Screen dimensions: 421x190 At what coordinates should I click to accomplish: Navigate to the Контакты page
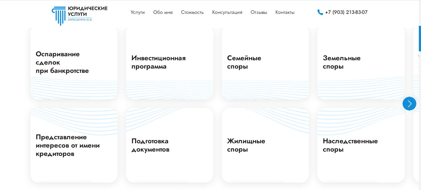click(x=285, y=12)
